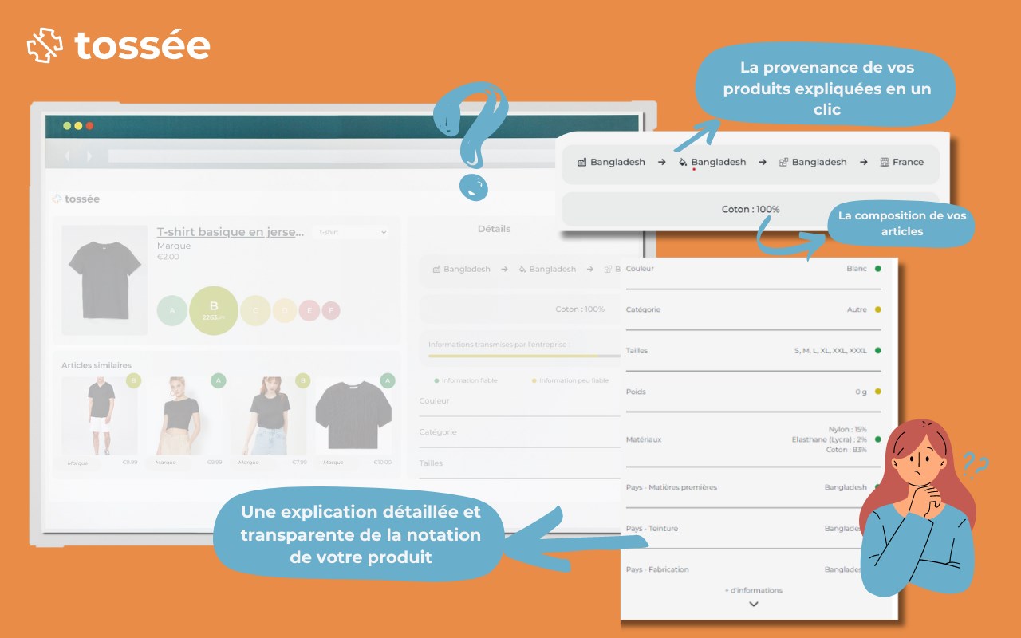This screenshot has height=638, width=1021.
Task: Click the "Information fiable" legend entry
Action: (x=466, y=380)
